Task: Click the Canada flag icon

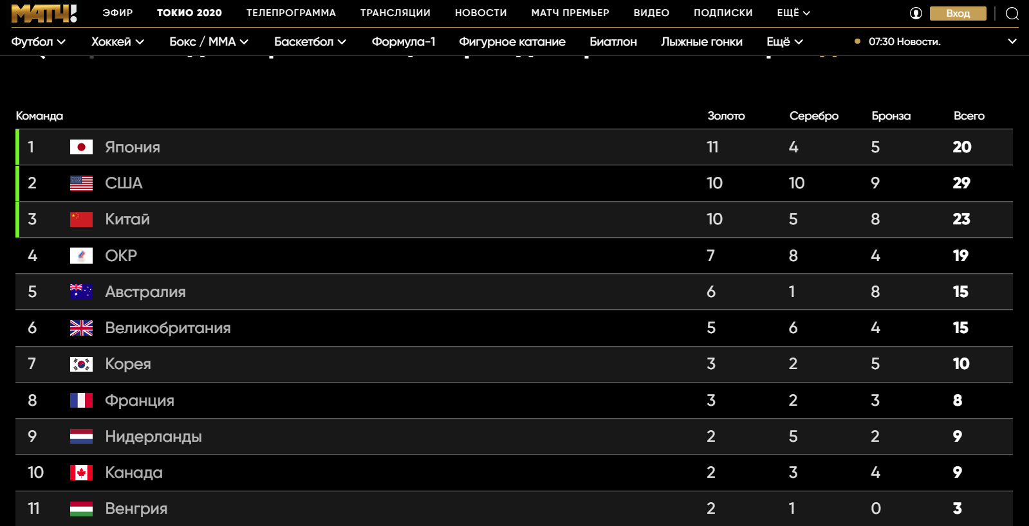Action: coord(81,473)
